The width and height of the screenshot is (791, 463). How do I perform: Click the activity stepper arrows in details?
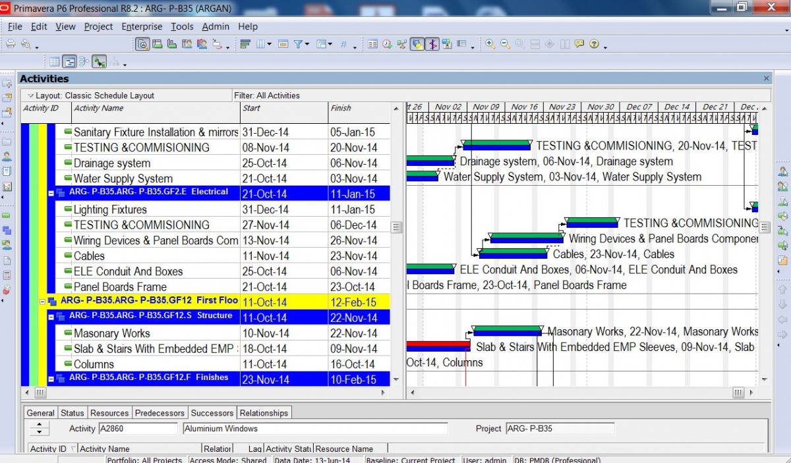click(x=40, y=428)
